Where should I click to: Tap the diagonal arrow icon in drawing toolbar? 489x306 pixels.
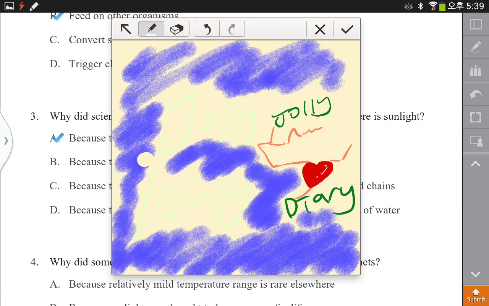click(126, 29)
